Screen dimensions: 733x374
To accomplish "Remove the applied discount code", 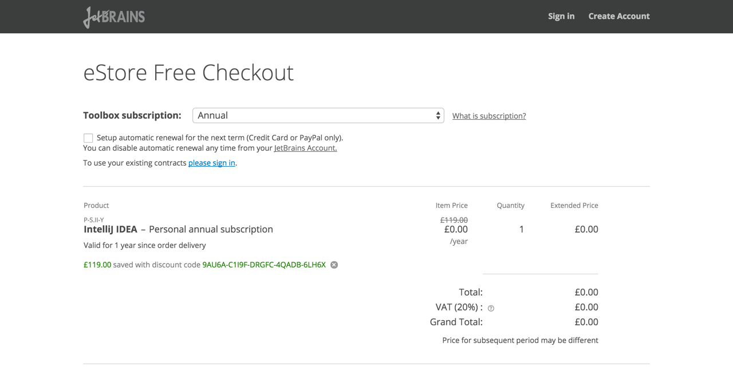I will (x=334, y=265).
